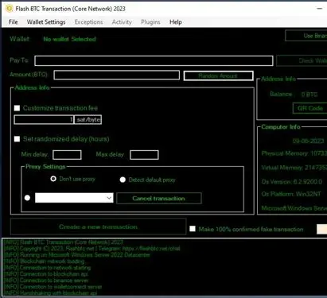Click the sat/byte unit button
Viewport: 327px width, 298px height.
(x=88, y=120)
